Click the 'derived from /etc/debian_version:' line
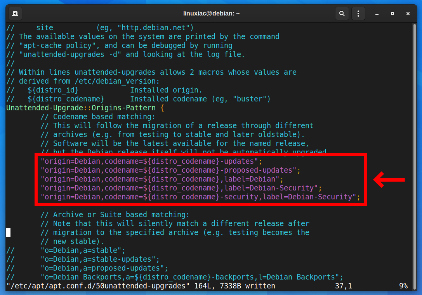 tap(83, 81)
